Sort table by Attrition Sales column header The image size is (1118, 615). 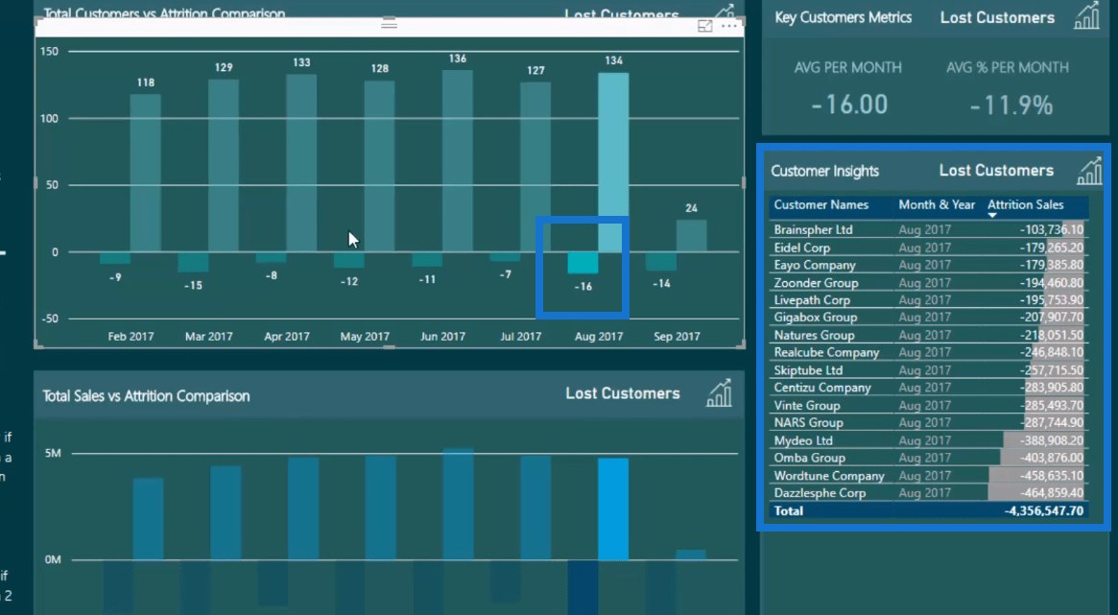(1025, 205)
